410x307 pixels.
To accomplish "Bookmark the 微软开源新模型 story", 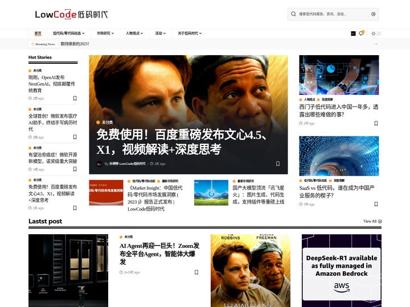I will pos(75,169).
